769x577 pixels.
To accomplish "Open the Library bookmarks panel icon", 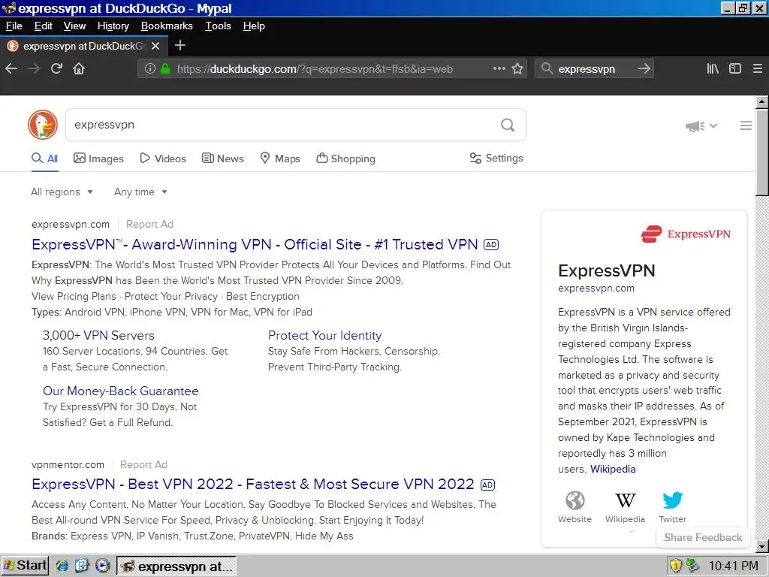I will coord(713,68).
